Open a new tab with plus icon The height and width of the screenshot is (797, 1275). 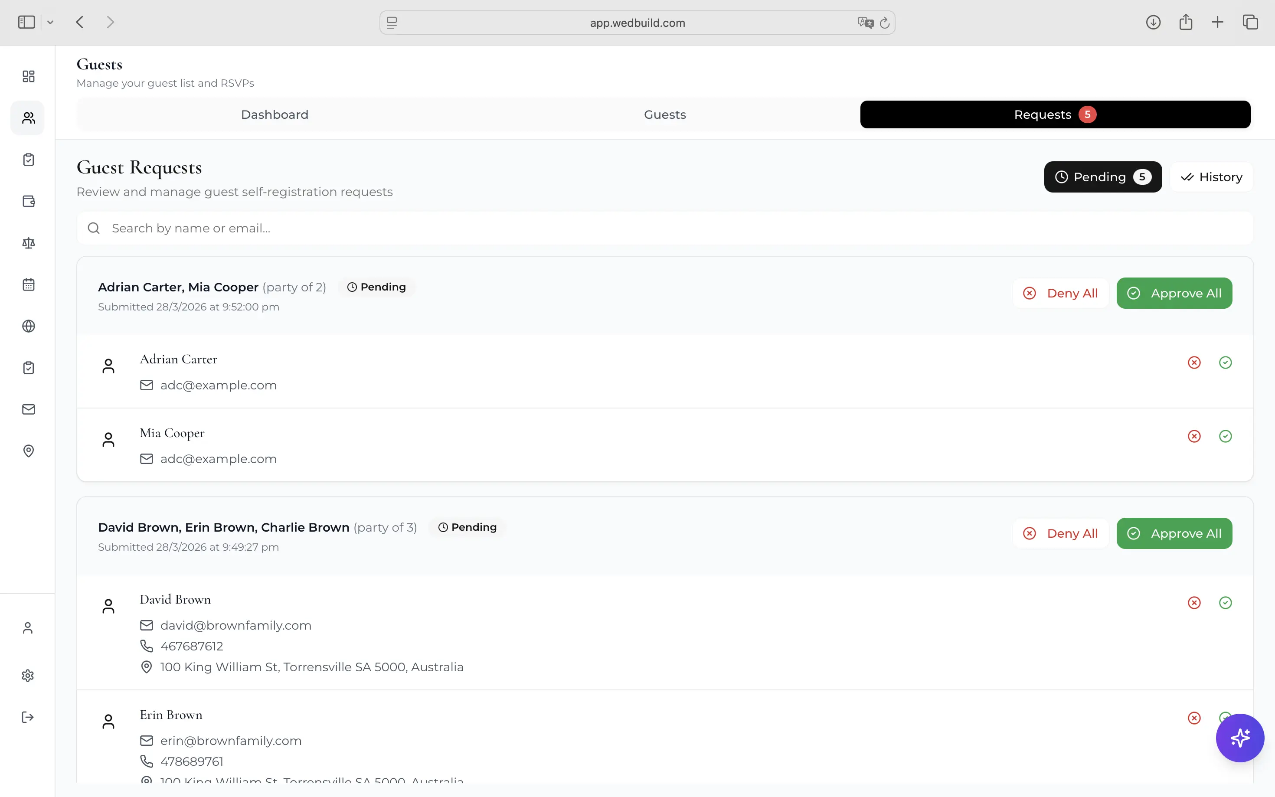(1218, 22)
